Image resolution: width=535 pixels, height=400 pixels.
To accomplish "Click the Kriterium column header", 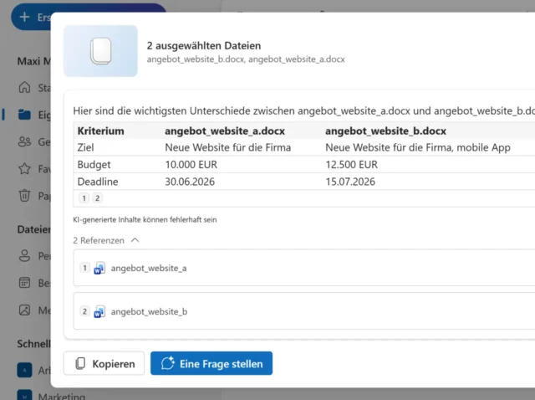I will (100, 131).
